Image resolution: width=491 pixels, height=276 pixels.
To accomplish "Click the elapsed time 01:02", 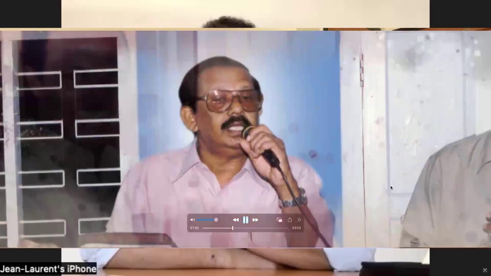I will coord(194,228).
